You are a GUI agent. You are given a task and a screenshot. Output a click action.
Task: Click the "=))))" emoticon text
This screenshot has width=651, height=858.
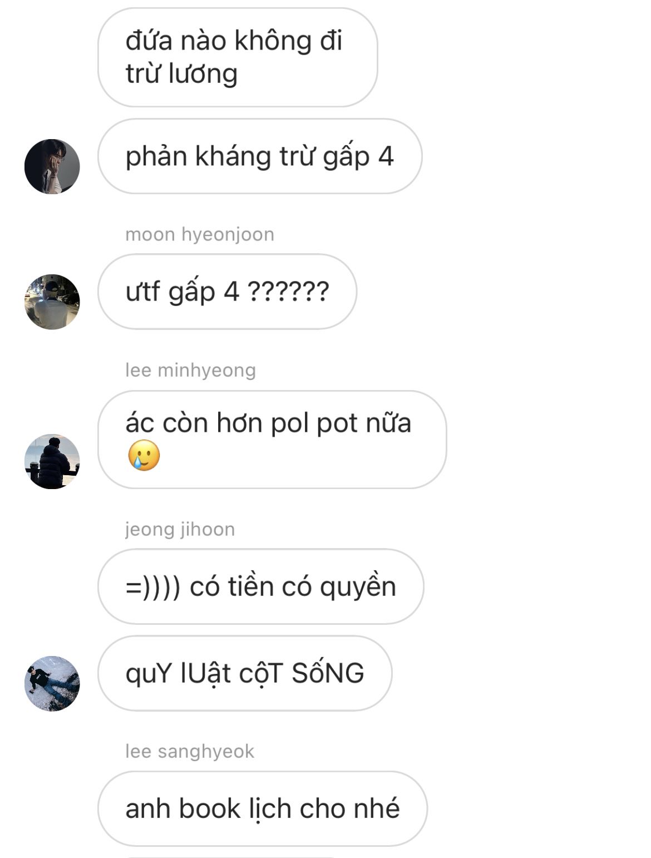pyautogui.click(x=153, y=588)
